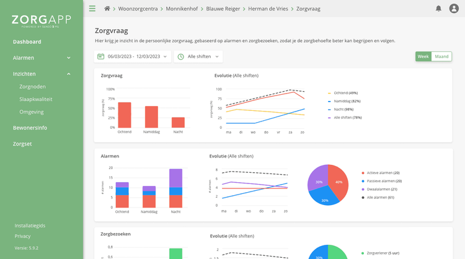
Task: Click the calendar icon in date picker
Action: [x=101, y=56]
